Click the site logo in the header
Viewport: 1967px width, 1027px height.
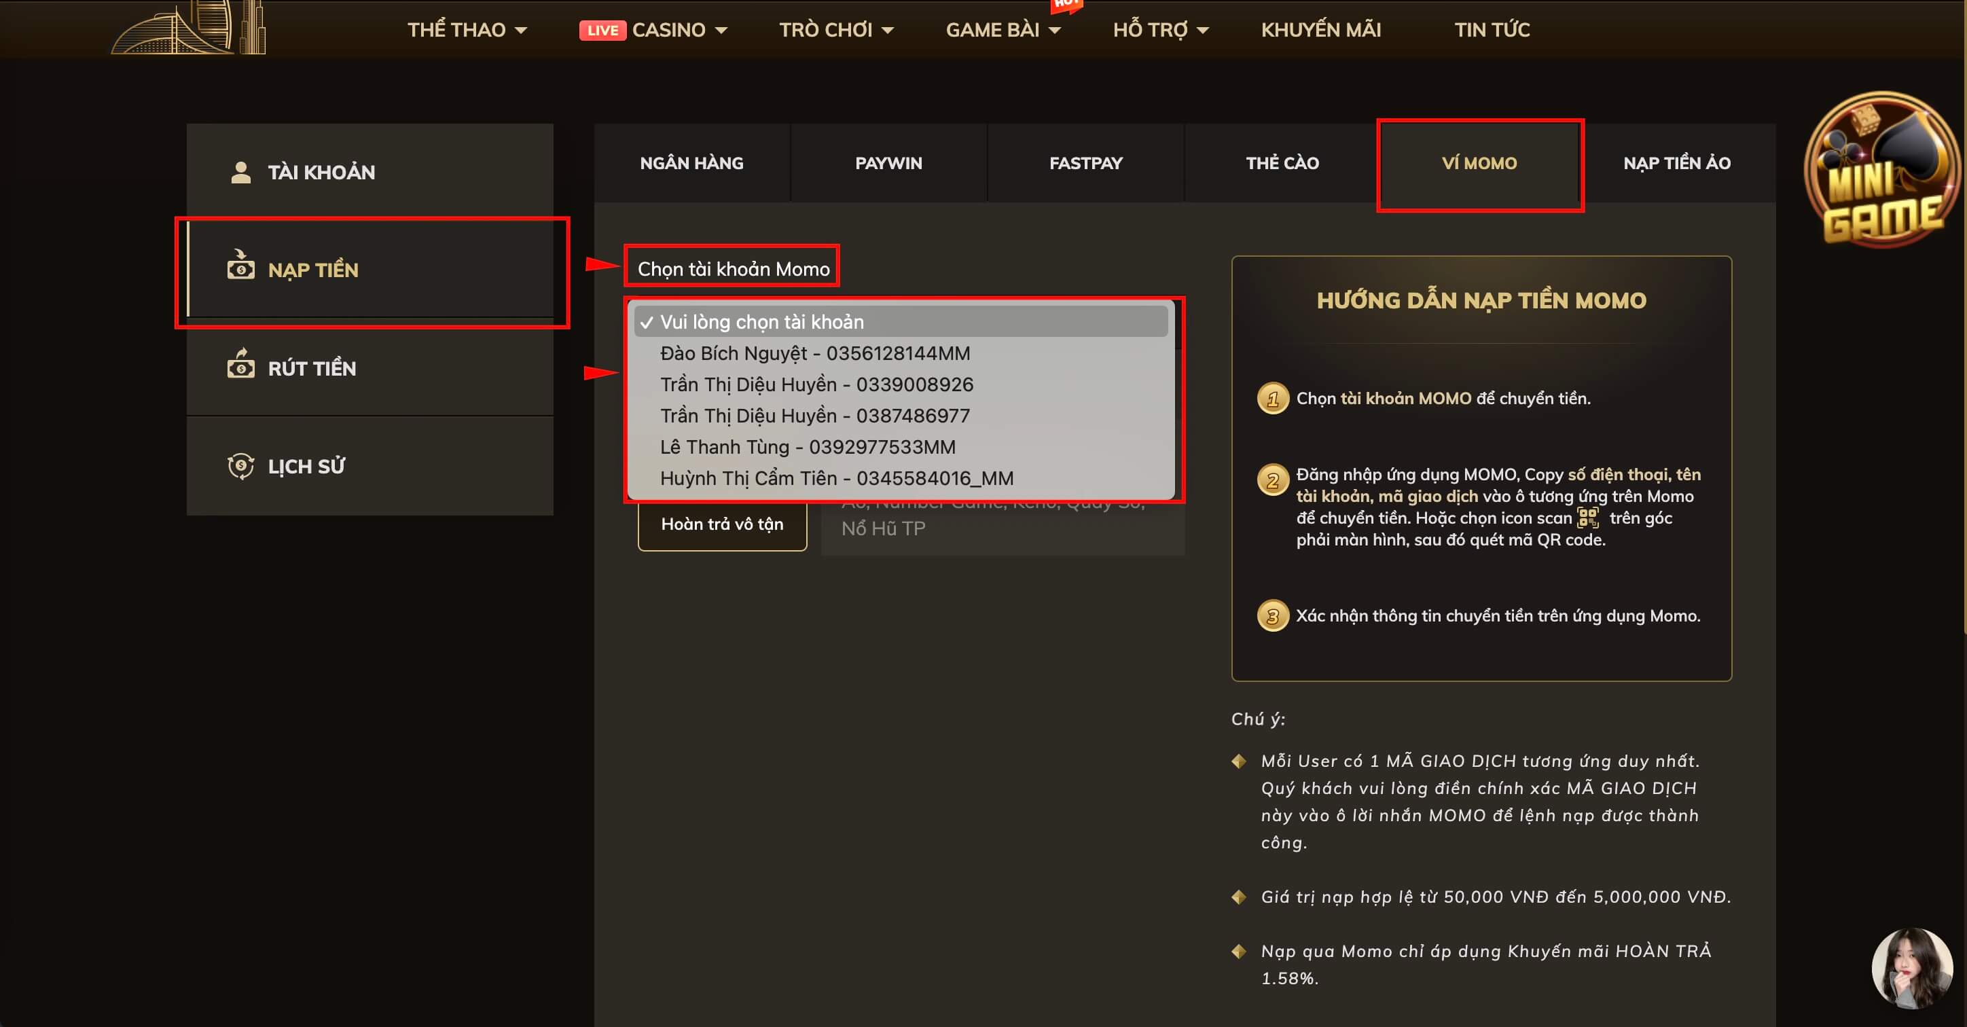(189, 27)
